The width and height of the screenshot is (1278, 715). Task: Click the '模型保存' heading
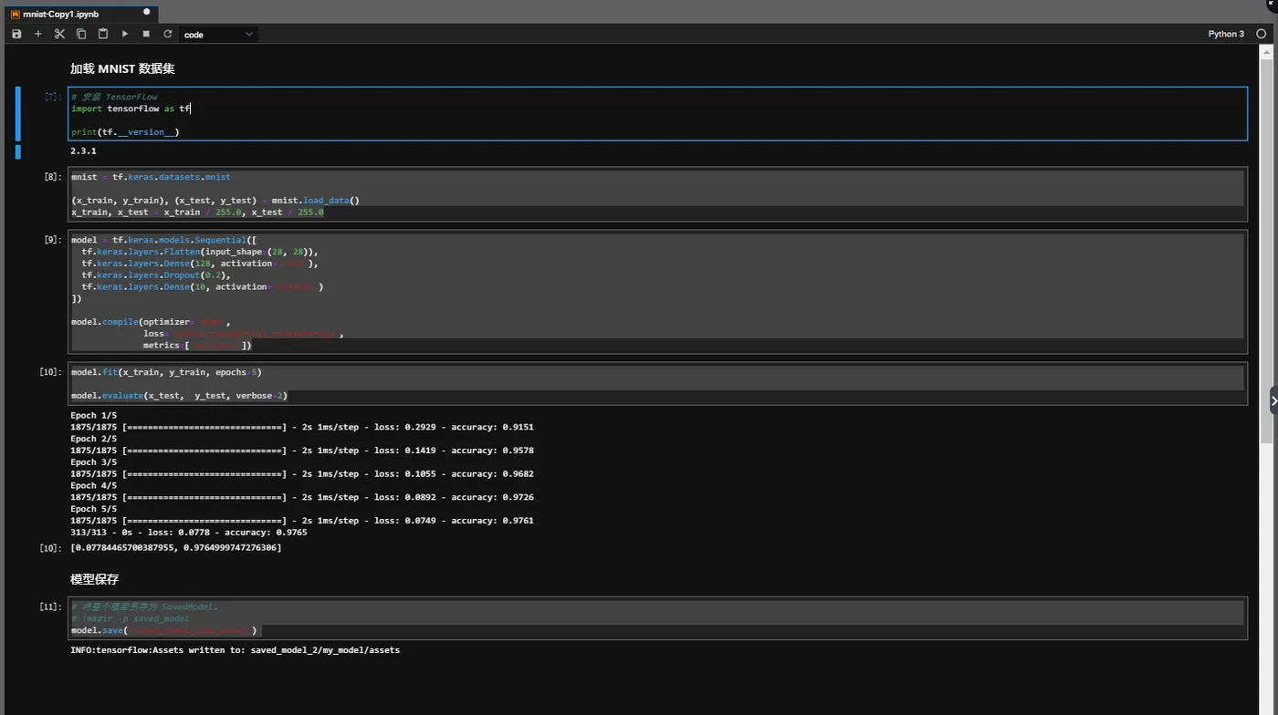tap(95, 579)
